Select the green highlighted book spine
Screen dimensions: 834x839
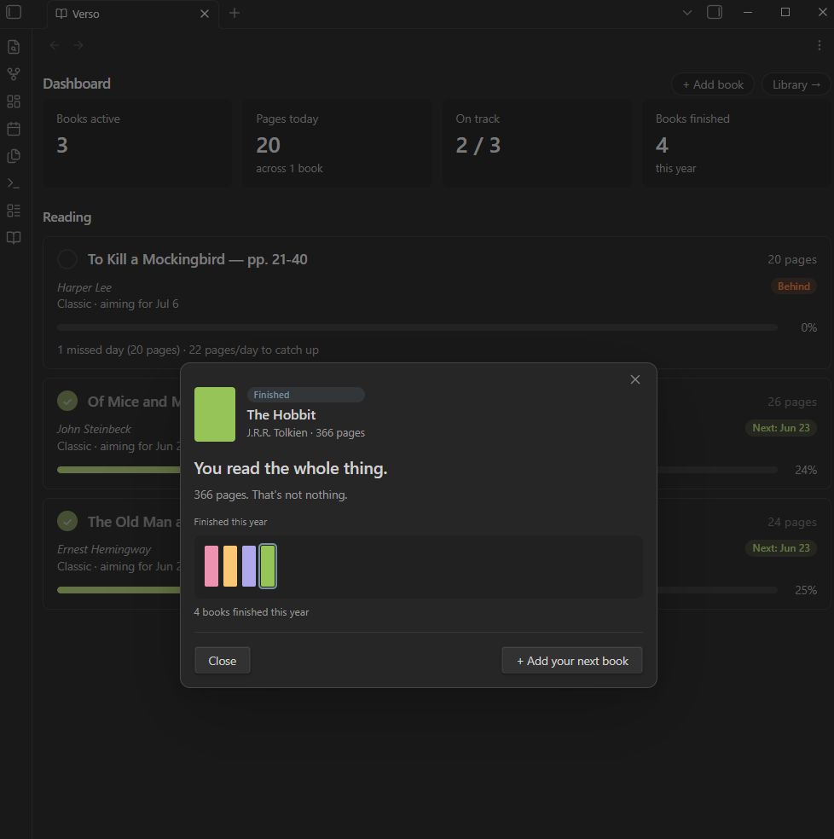(268, 566)
